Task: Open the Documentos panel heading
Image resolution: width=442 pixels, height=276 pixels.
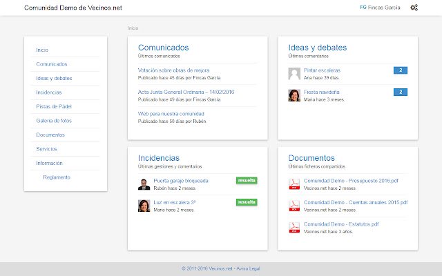Action: click(311, 158)
